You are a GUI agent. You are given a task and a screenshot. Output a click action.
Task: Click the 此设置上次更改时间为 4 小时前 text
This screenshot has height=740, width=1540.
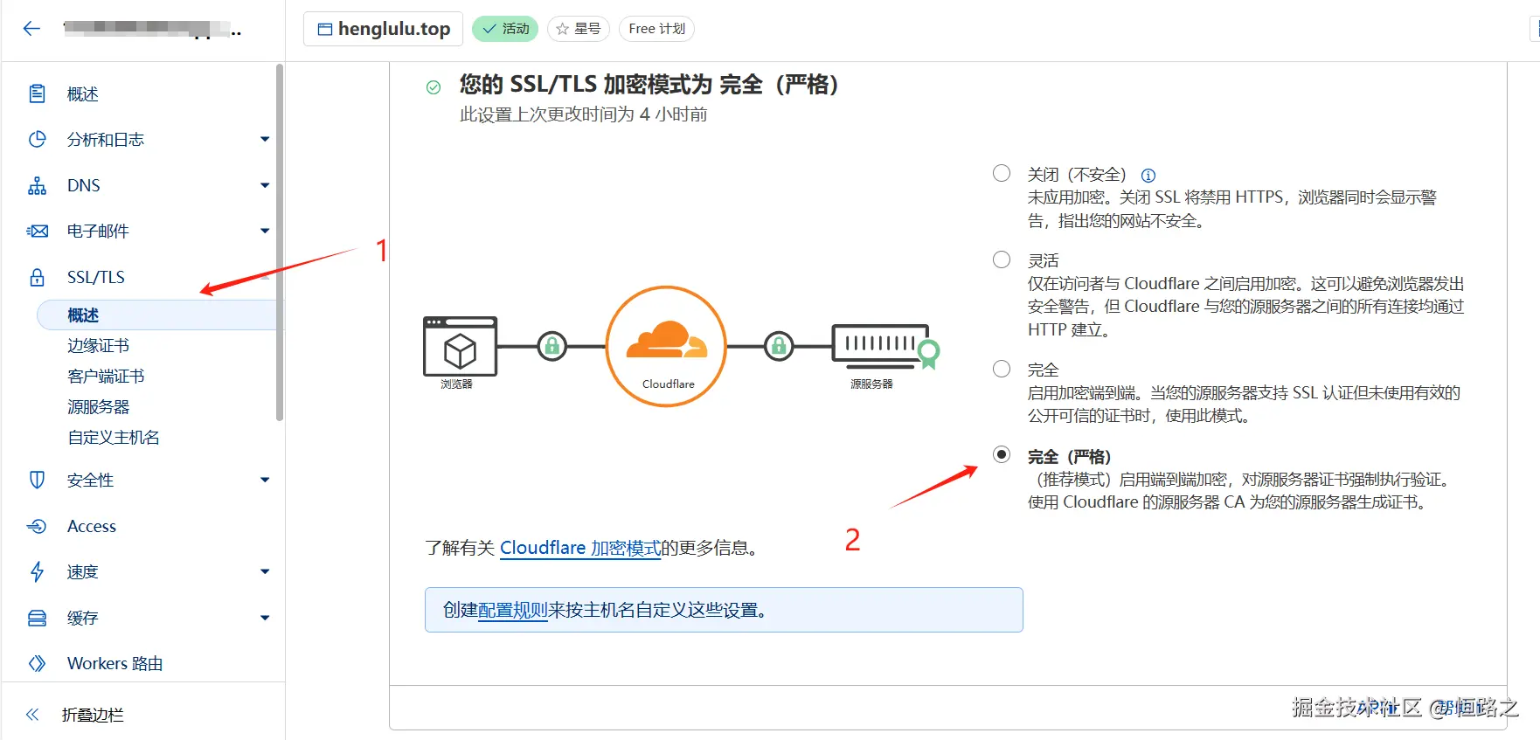click(x=584, y=114)
